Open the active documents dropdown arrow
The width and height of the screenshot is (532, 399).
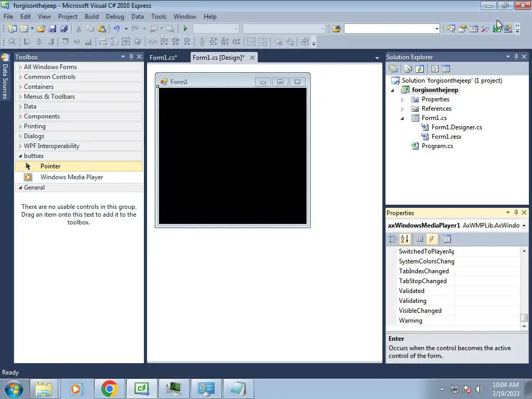[x=377, y=58]
